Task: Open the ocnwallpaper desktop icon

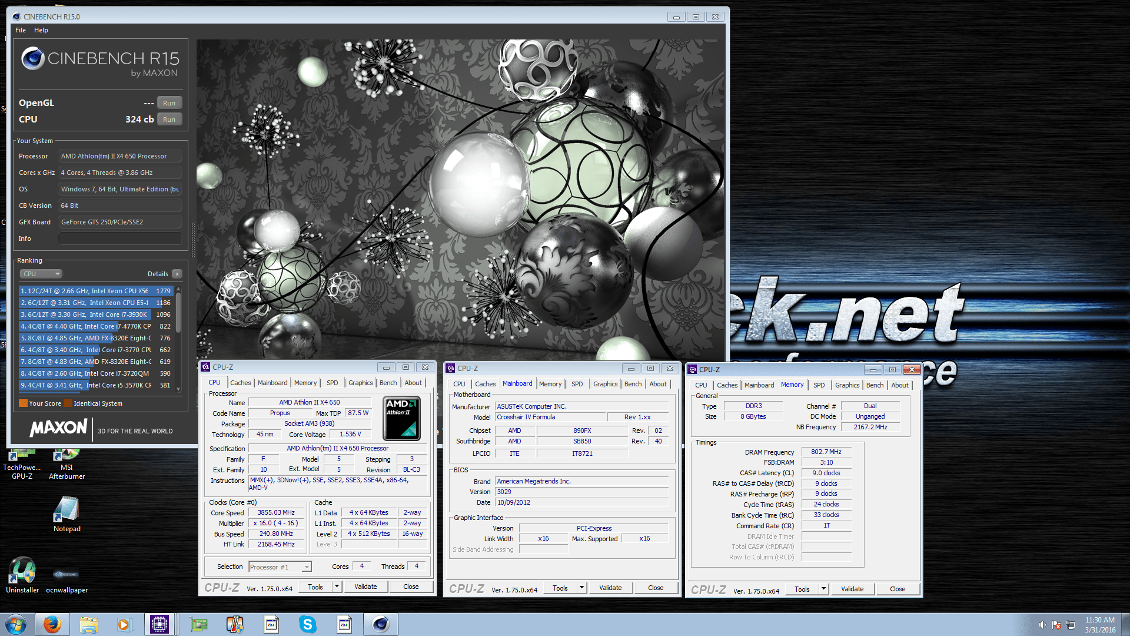Action: coord(66,574)
